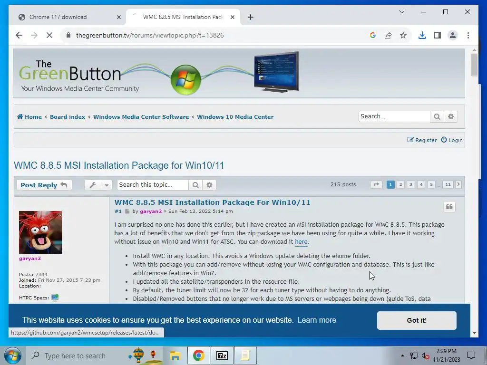Click the muted volume tray icon
487x365 pixels.
pos(425,355)
